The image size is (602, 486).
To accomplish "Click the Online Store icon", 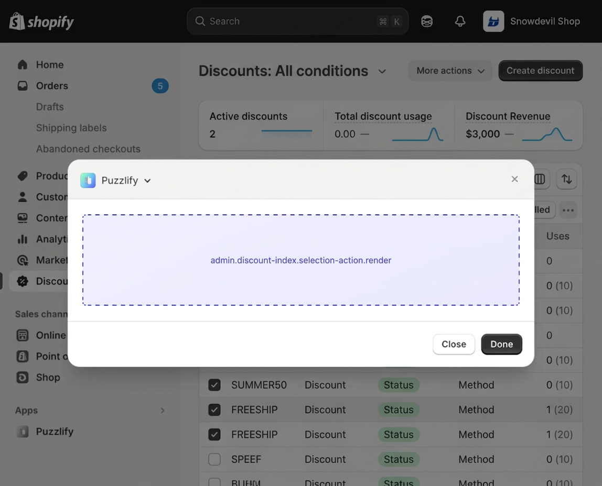I will [x=23, y=335].
